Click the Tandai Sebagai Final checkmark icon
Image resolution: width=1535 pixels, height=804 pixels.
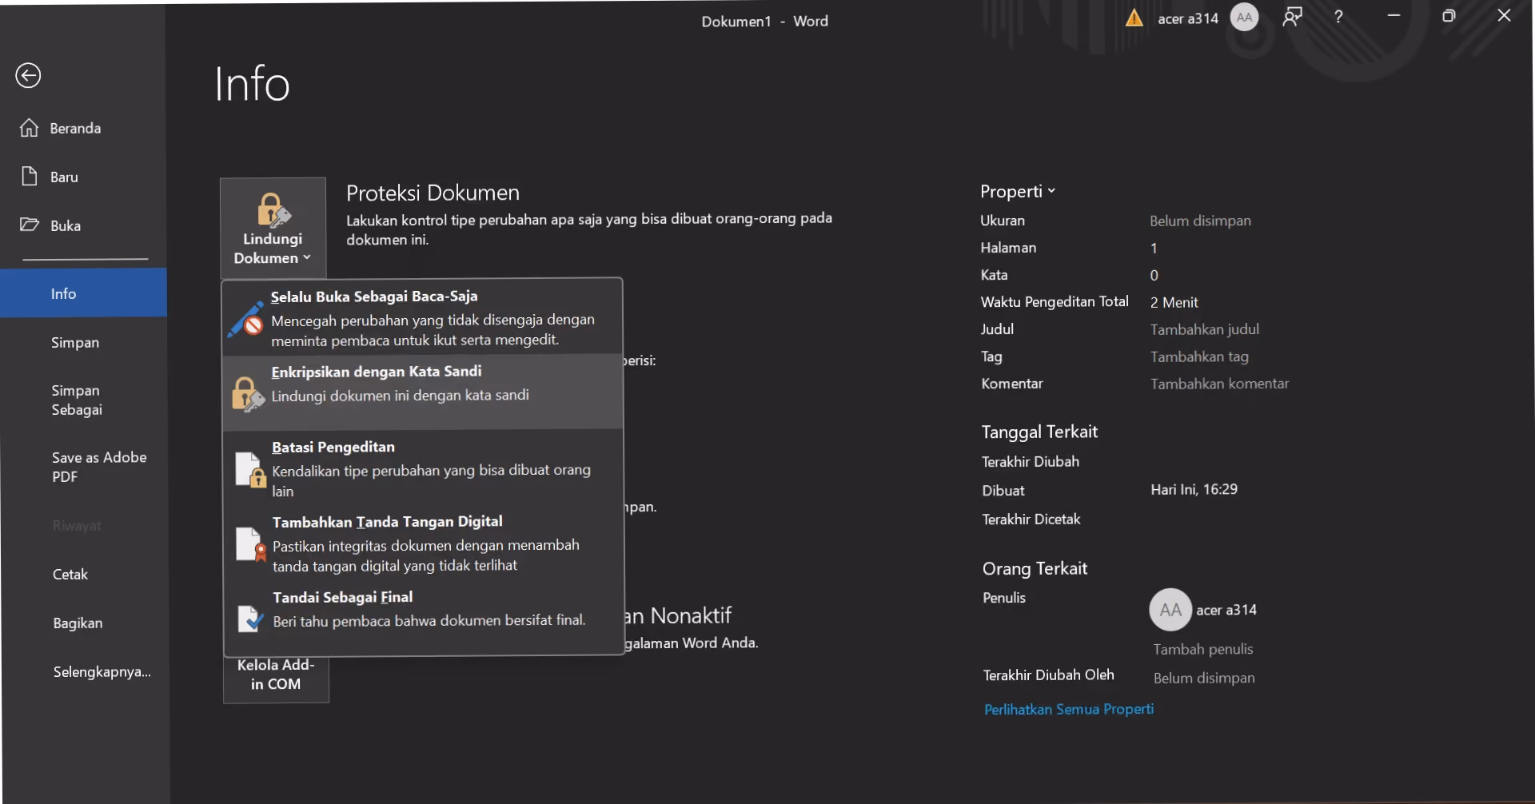251,619
